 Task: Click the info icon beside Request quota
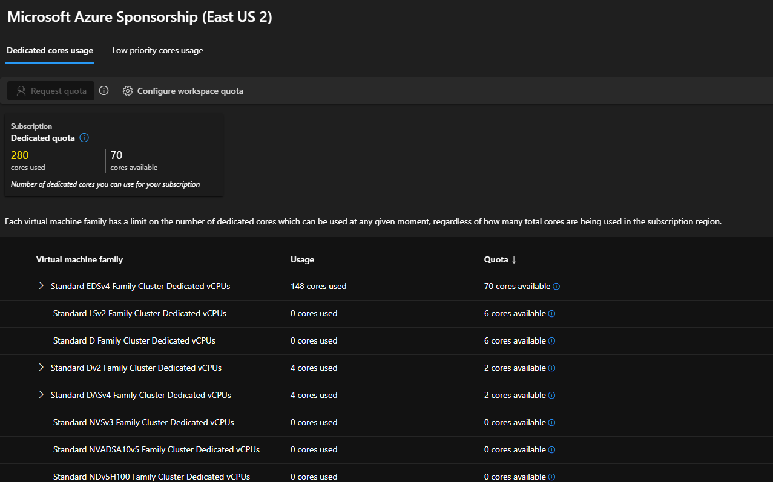[x=104, y=91]
